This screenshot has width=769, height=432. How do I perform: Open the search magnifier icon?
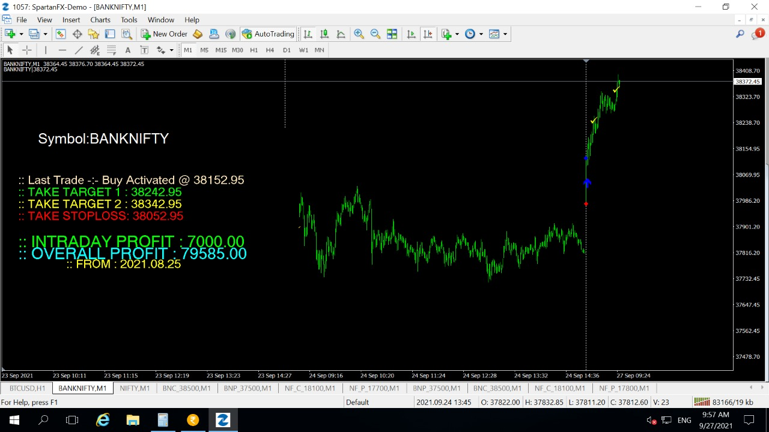tap(740, 34)
